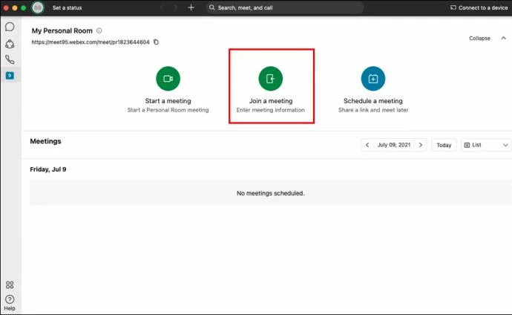Click the plus icon in title bar
512x315 pixels.
(x=191, y=7)
